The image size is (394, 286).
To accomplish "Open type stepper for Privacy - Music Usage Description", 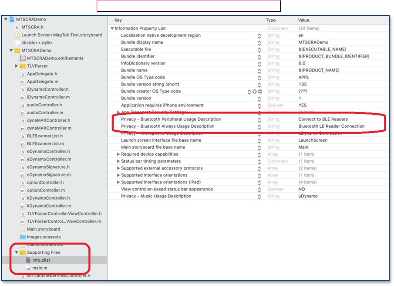I will (259, 197).
